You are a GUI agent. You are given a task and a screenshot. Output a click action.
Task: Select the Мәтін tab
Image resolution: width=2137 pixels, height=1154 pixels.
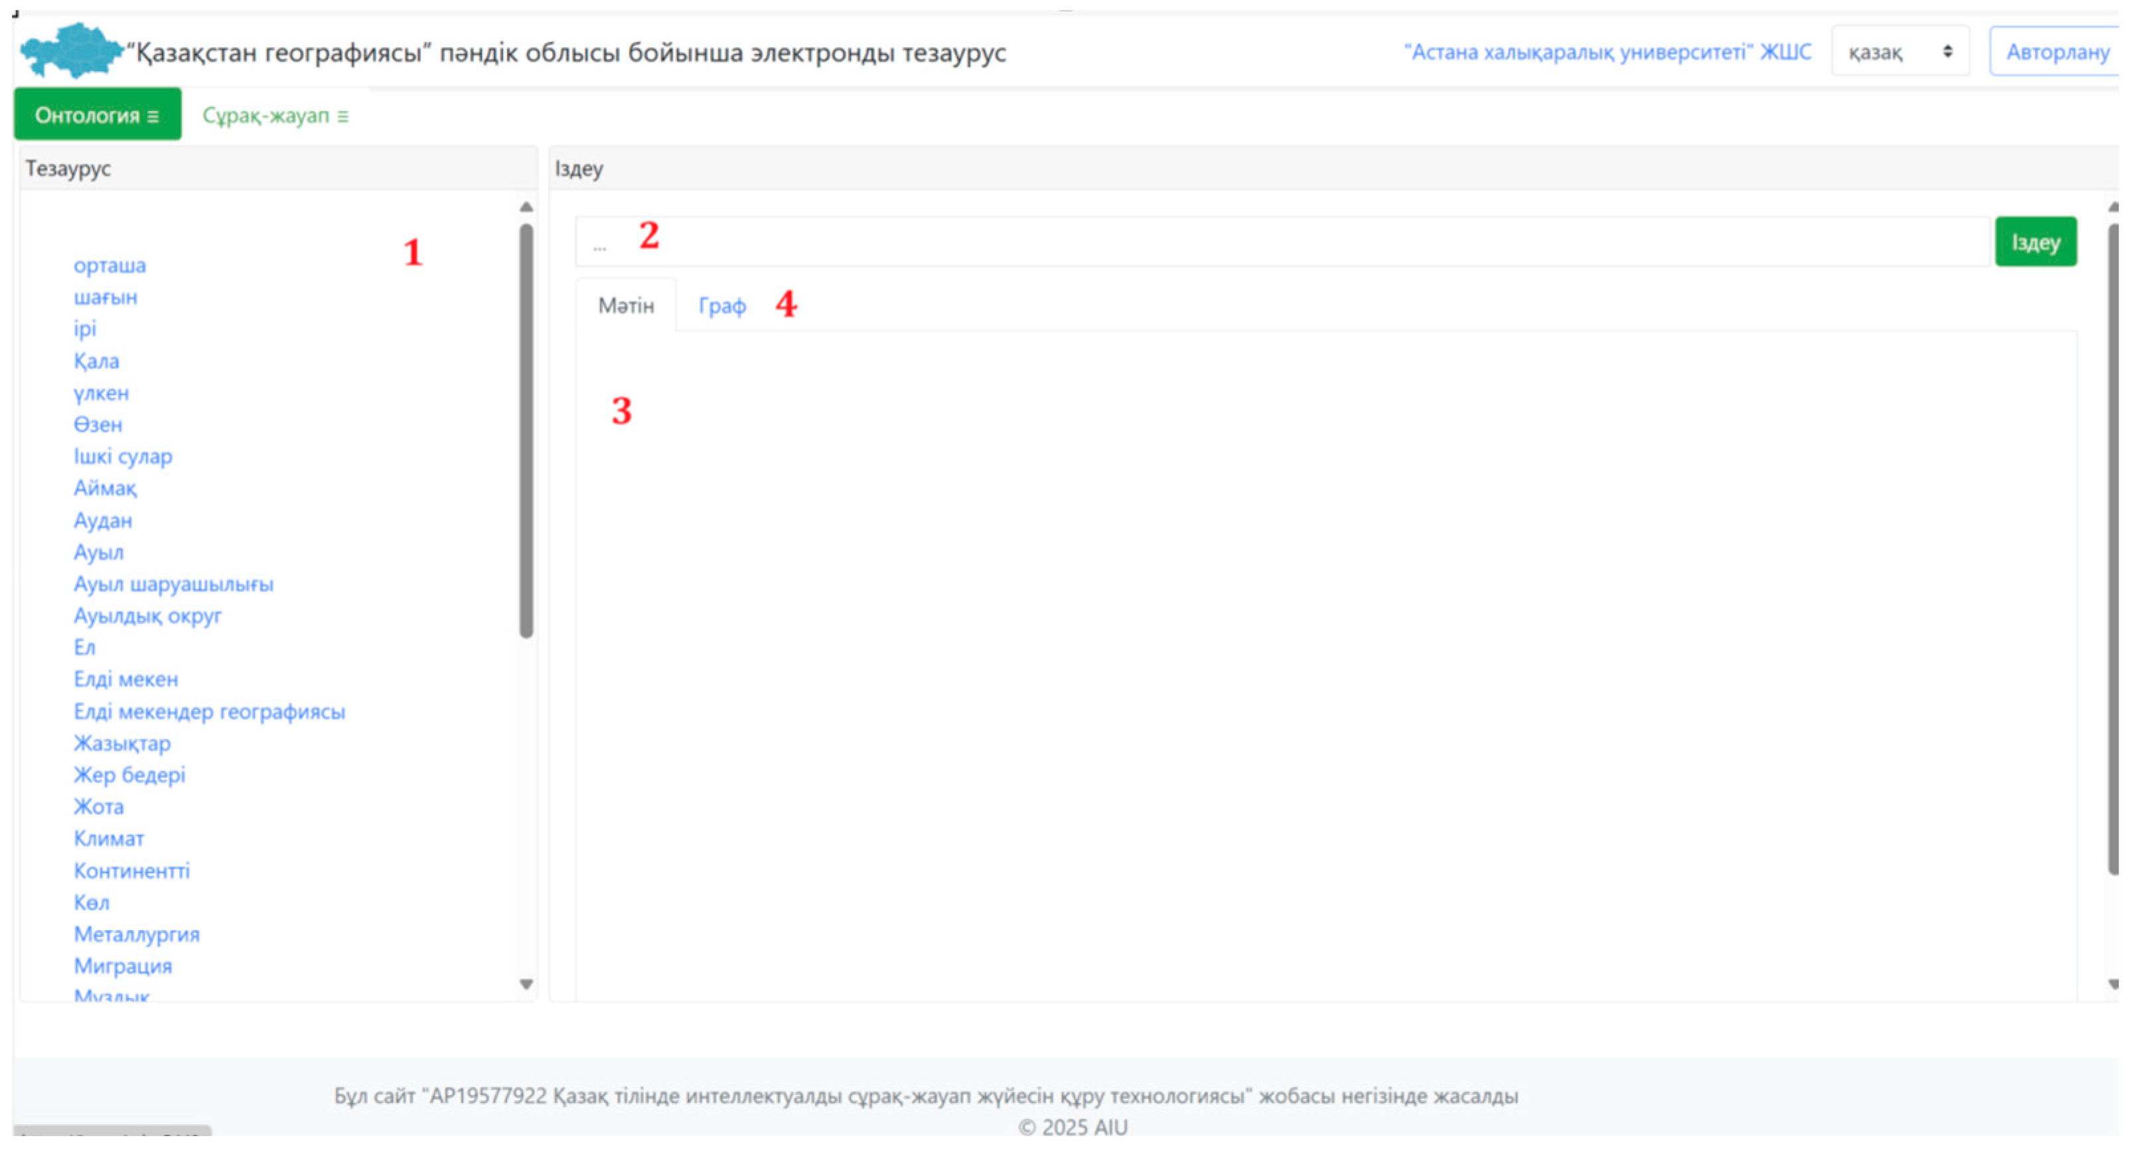[625, 306]
